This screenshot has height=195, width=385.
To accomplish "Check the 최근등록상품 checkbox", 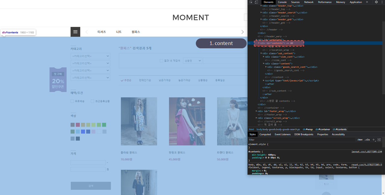I will (93, 101).
